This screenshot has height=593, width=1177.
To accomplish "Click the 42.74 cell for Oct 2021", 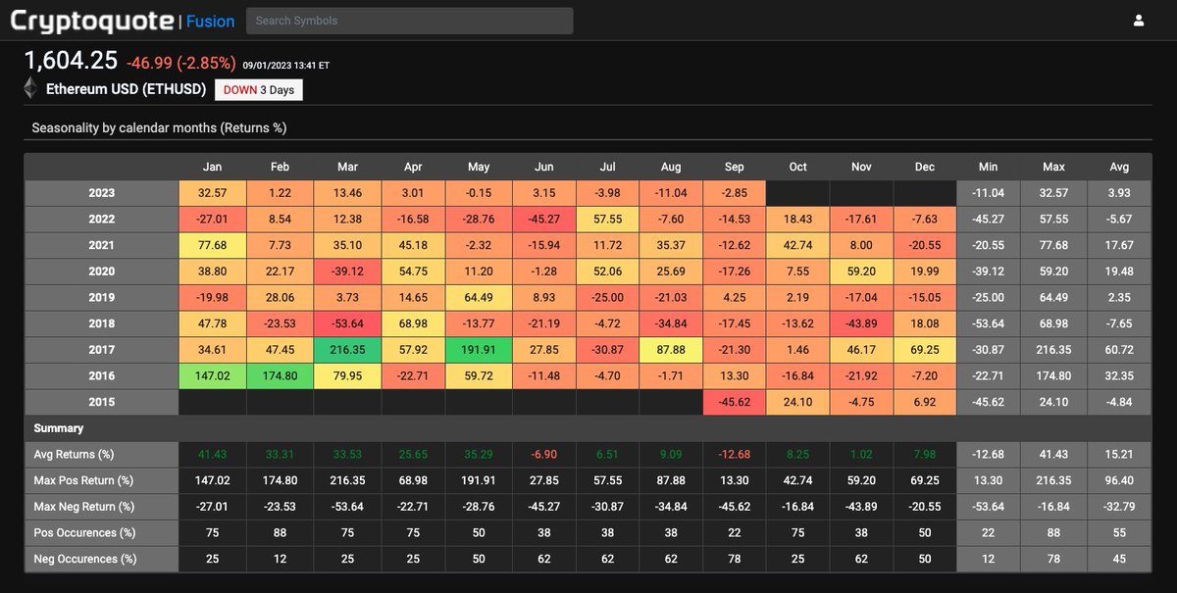I will [798, 245].
